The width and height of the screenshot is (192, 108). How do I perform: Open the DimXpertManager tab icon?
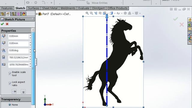click(18, 14)
